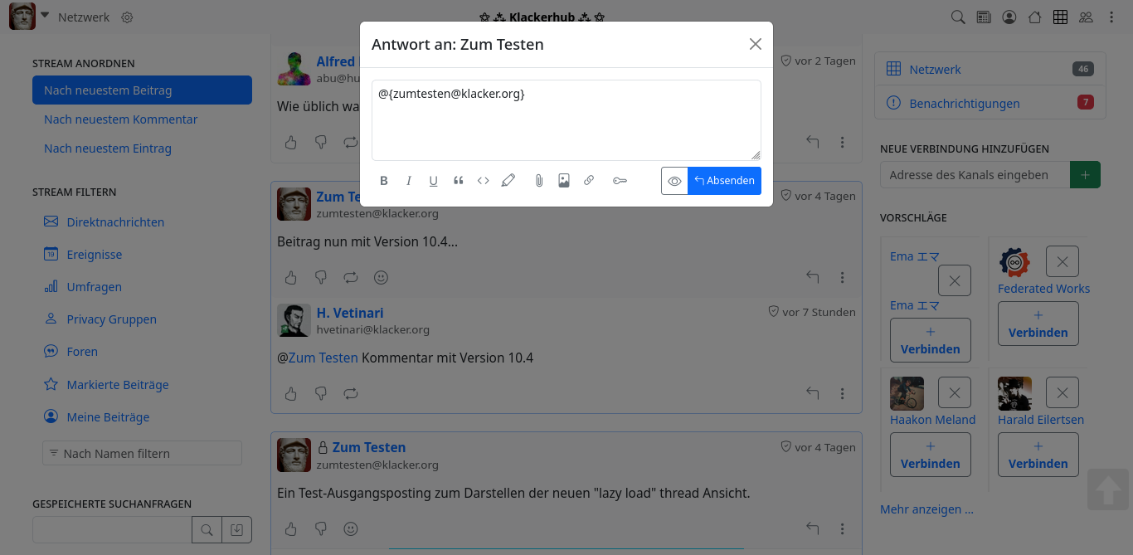Viewport: 1133px width, 555px height.
Task: Insert a link in the reply
Action: [x=589, y=181]
